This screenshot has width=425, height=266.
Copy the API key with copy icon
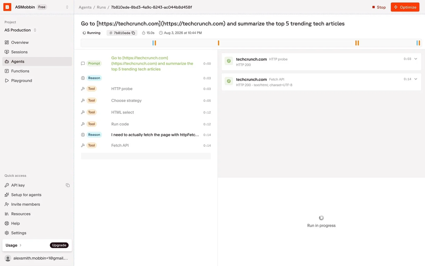[x=68, y=185]
